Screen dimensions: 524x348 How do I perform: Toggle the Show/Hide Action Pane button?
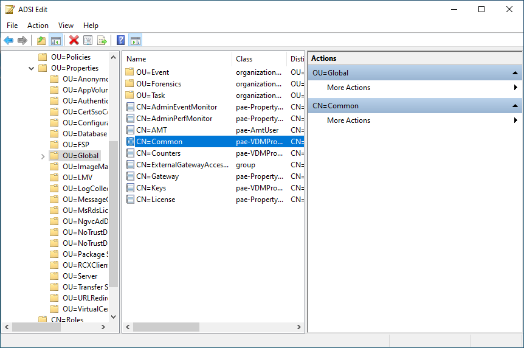pos(136,41)
